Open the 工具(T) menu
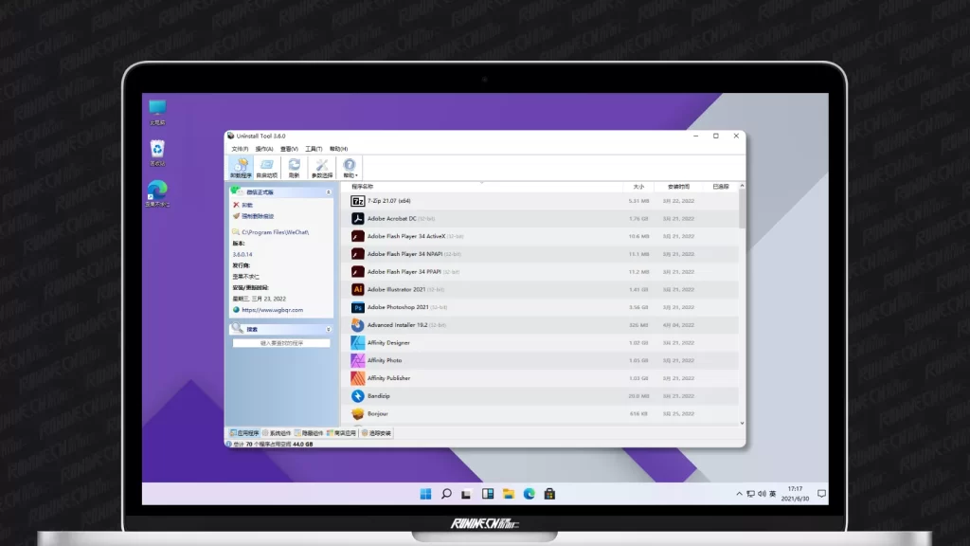 pos(314,149)
